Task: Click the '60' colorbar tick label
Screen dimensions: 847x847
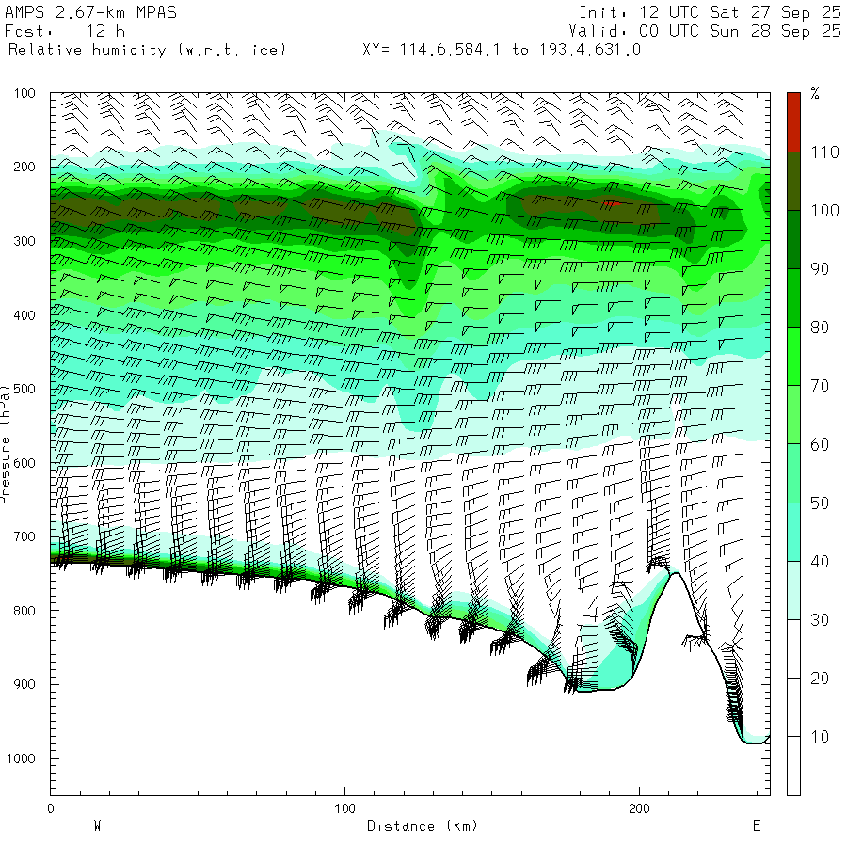Action: point(820,444)
